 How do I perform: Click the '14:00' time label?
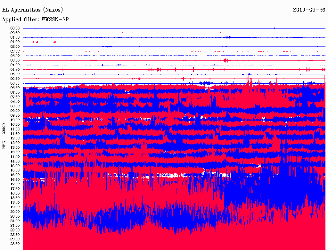click(x=15, y=157)
